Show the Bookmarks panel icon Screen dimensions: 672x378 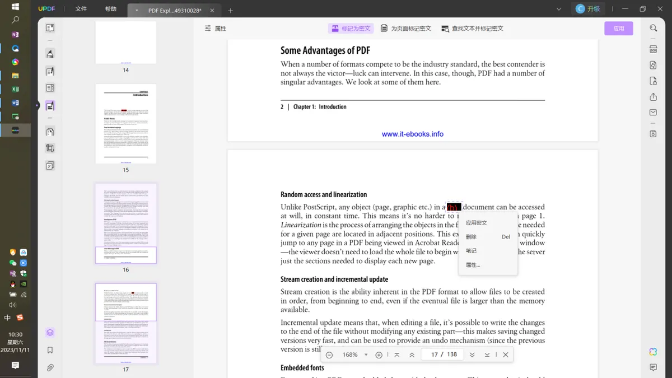pos(50,350)
